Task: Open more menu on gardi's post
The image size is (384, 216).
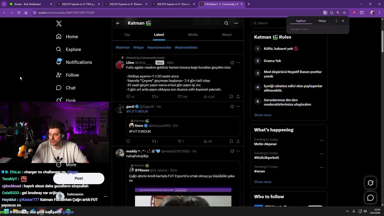Action: [x=238, y=106]
